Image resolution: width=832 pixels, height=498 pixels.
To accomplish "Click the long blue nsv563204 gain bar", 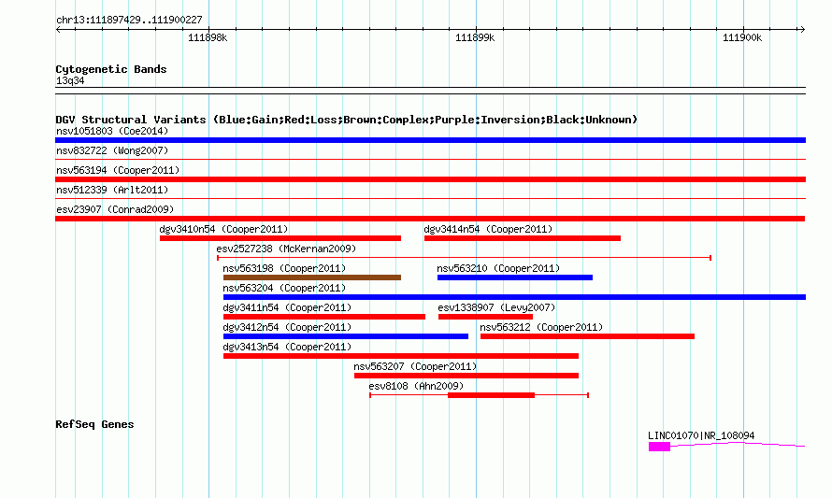I will [515, 297].
